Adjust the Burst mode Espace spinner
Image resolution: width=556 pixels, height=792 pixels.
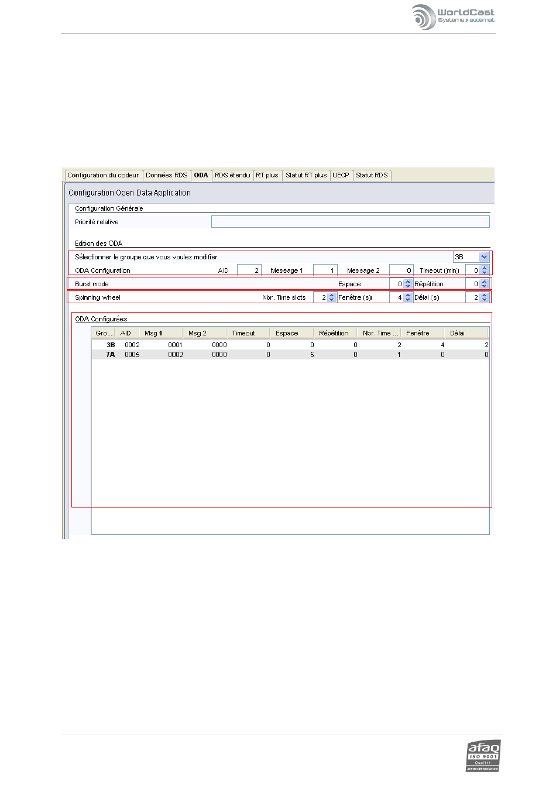pyautogui.click(x=408, y=284)
